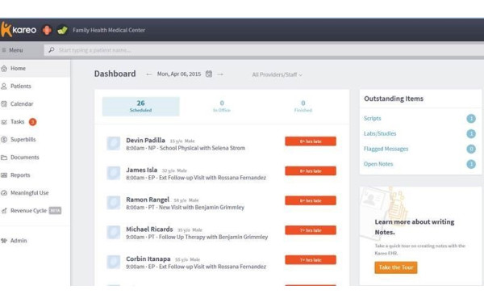This screenshot has height=303, width=484.
Task: Open the Open Notes link
Action: coord(378,164)
